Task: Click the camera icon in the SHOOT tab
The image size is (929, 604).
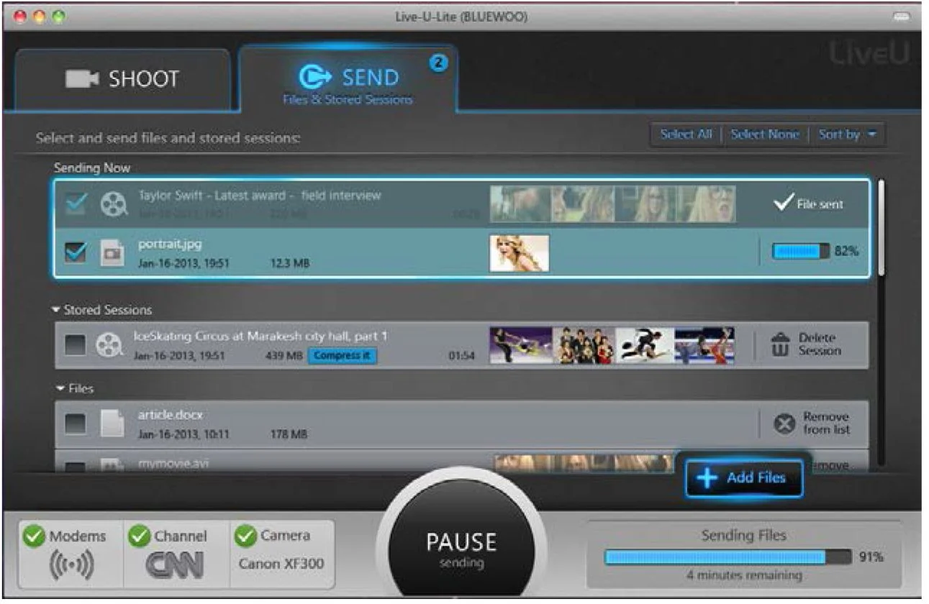Action: (82, 79)
